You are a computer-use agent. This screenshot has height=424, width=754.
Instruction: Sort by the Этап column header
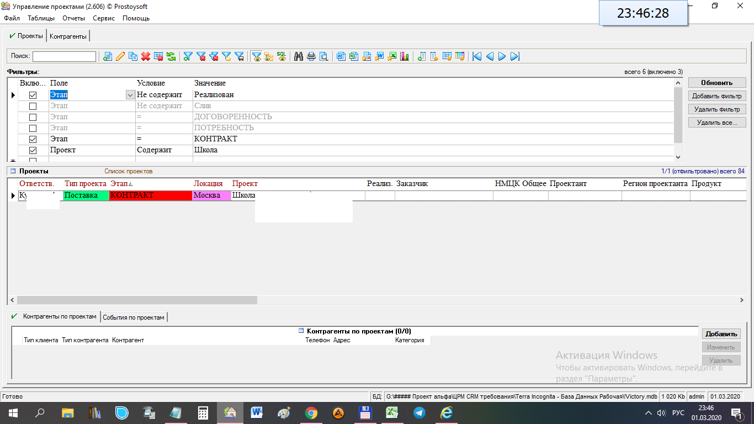click(119, 183)
